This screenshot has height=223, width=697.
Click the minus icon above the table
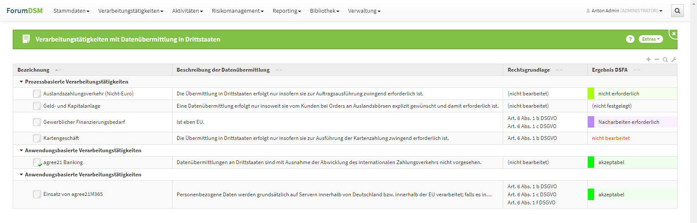click(x=657, y=59)
